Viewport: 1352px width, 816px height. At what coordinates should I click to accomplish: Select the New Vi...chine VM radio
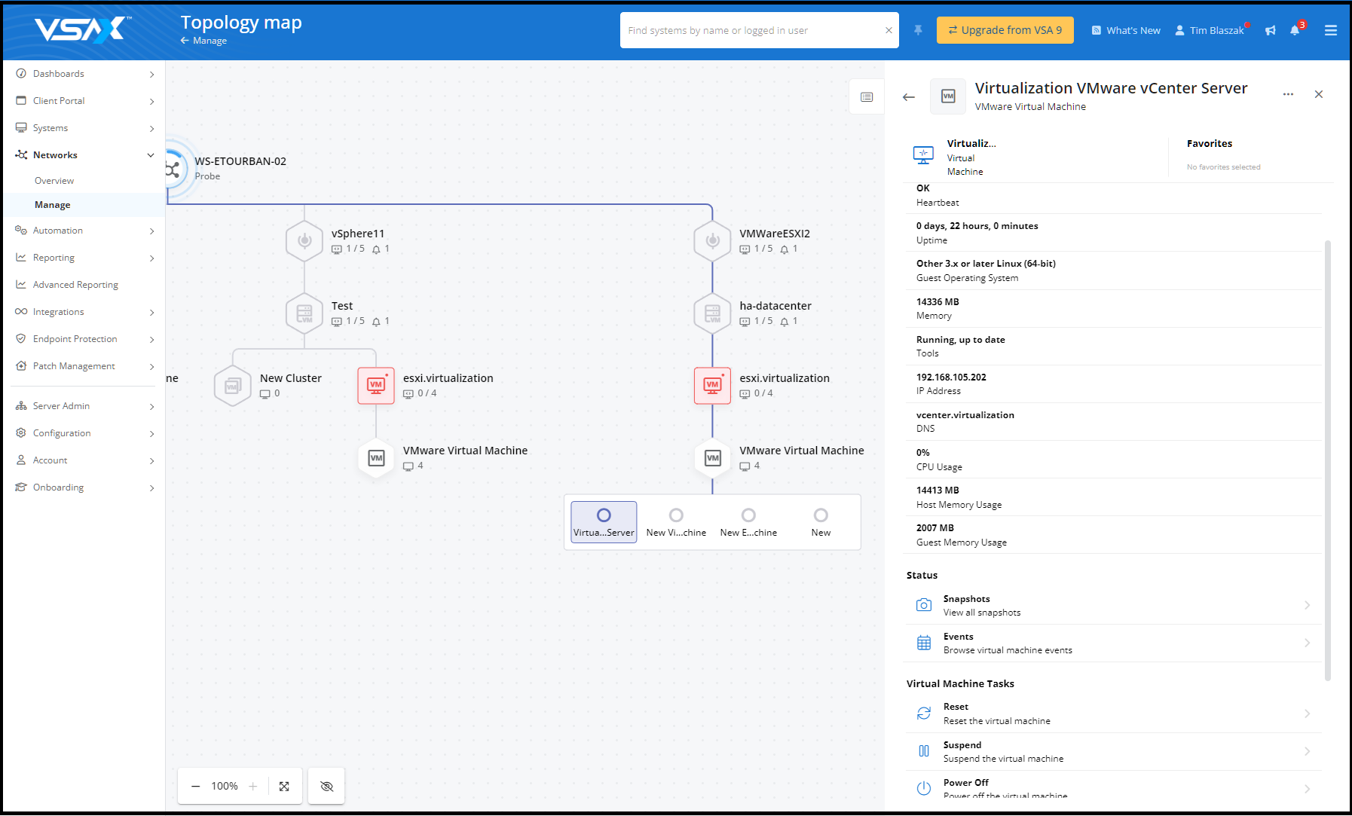point(676,515)
